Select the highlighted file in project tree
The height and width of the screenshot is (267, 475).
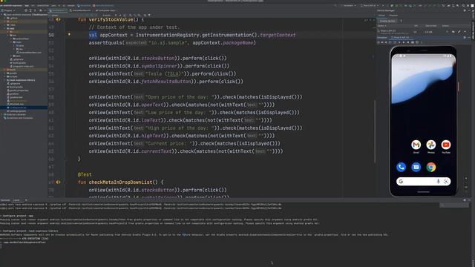point(24,108)
